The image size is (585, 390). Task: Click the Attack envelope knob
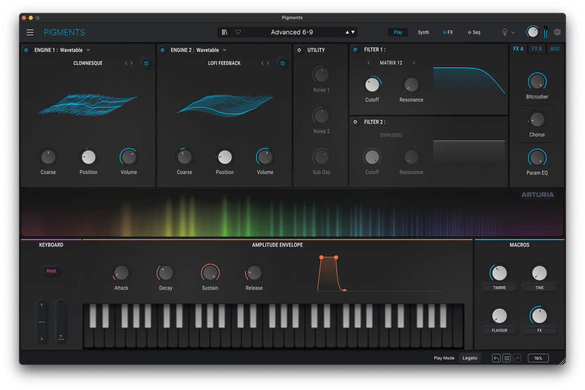point(121,273)
